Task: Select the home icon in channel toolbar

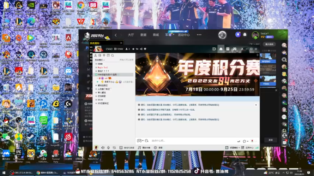Action: pos(221,49)
